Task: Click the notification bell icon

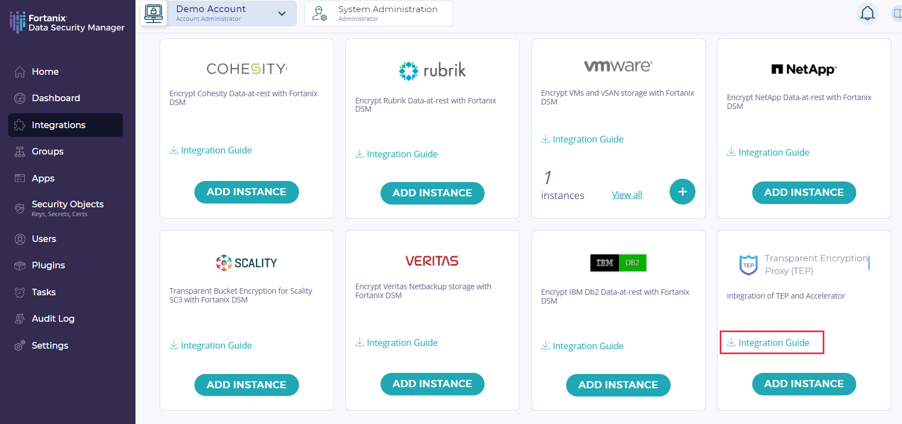Action: [x=867, y=13]
